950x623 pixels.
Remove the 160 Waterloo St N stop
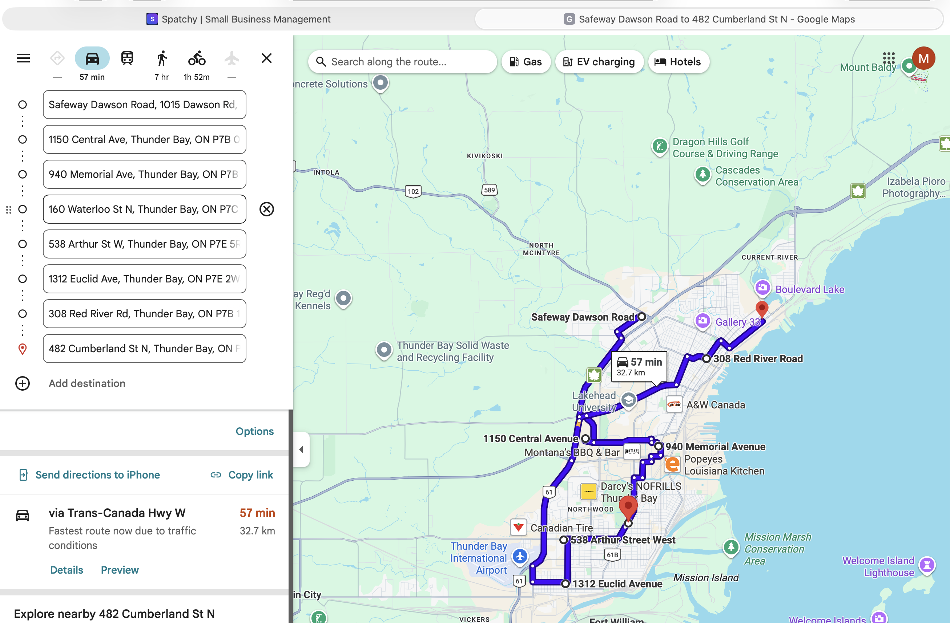pos(267,209)
